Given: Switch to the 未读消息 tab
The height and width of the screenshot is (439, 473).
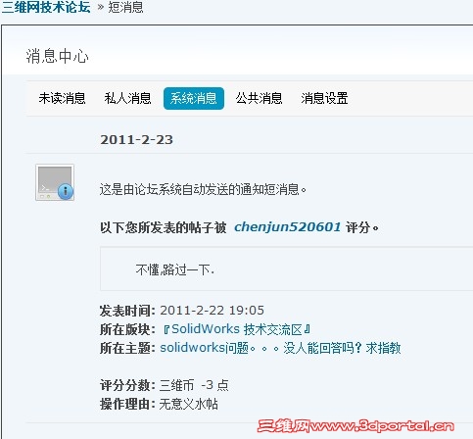Looking at the screenshot, I should [x=62, y=98].
